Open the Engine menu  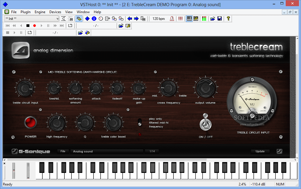tap(40, 12)
